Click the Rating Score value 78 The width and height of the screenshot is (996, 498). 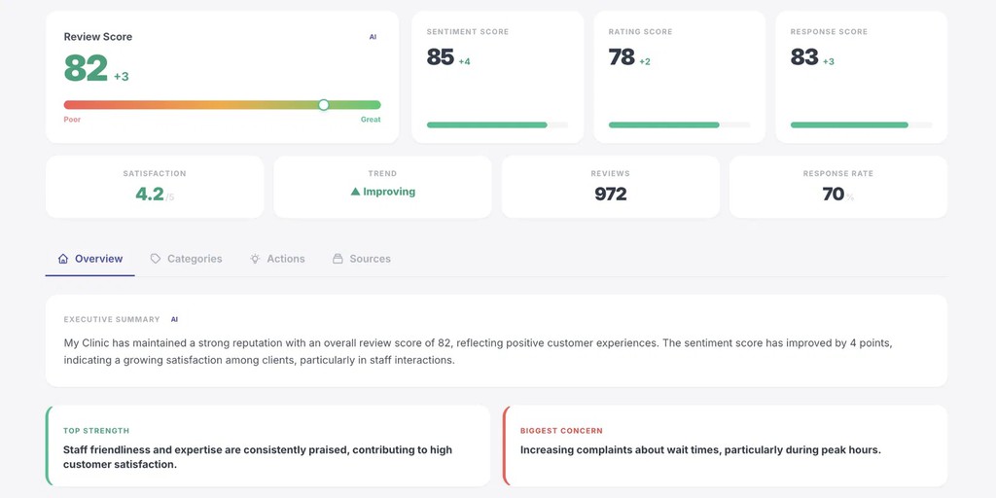622,57
